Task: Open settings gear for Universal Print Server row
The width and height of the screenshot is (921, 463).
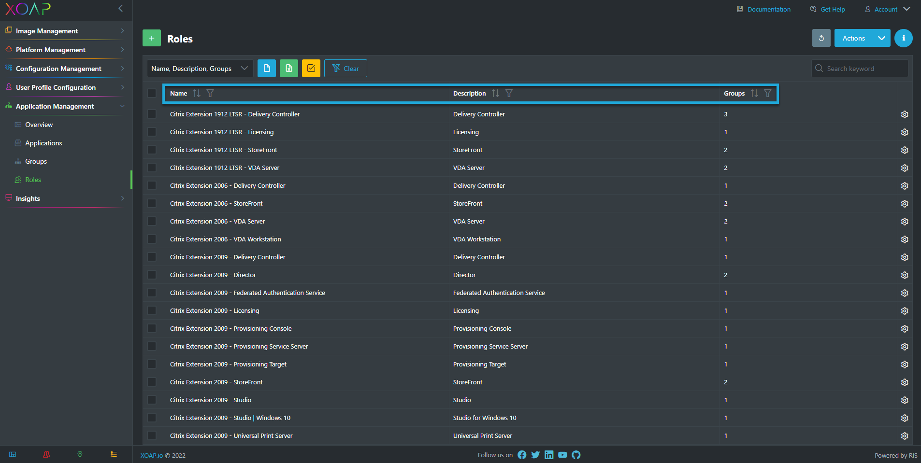Action: (x=905, y=436)
